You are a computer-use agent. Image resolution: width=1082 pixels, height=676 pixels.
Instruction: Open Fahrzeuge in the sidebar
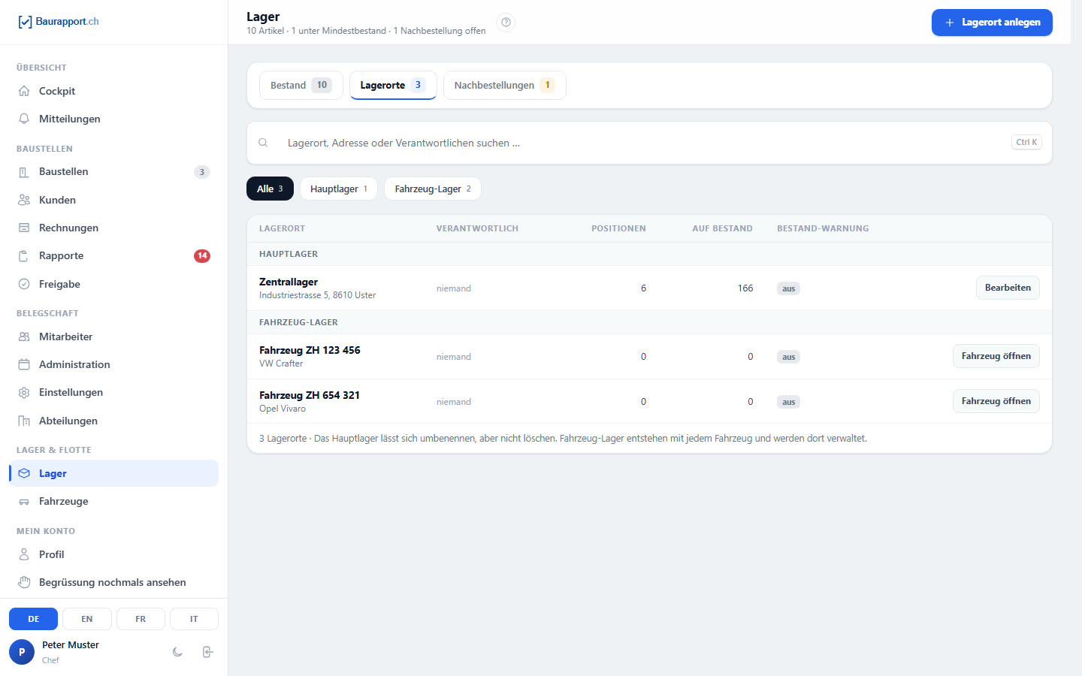pyautogui.click(x=113, y=501)
